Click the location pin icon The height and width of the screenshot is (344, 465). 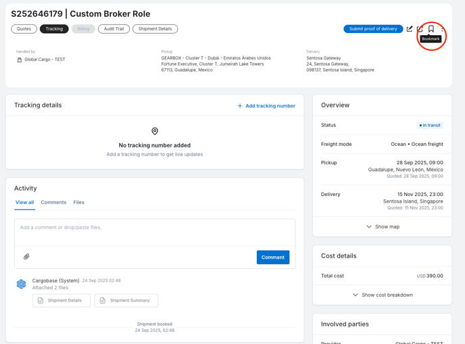[155, 131]
